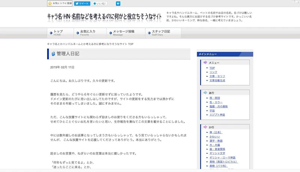The image size is (300, 172).
Task: Click the blue bullet icon before メッセージ投稿
Action: pos(110,33)
